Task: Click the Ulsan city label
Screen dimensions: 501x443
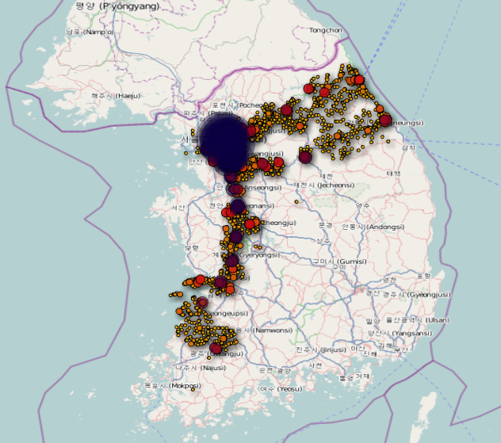Action: coord(418,320)
